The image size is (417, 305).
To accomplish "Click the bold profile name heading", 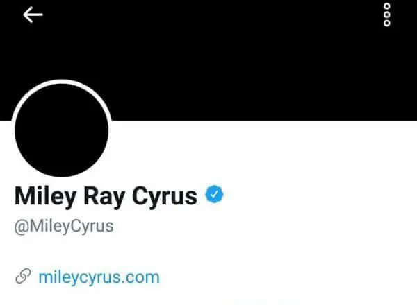I will pos(106,197).
